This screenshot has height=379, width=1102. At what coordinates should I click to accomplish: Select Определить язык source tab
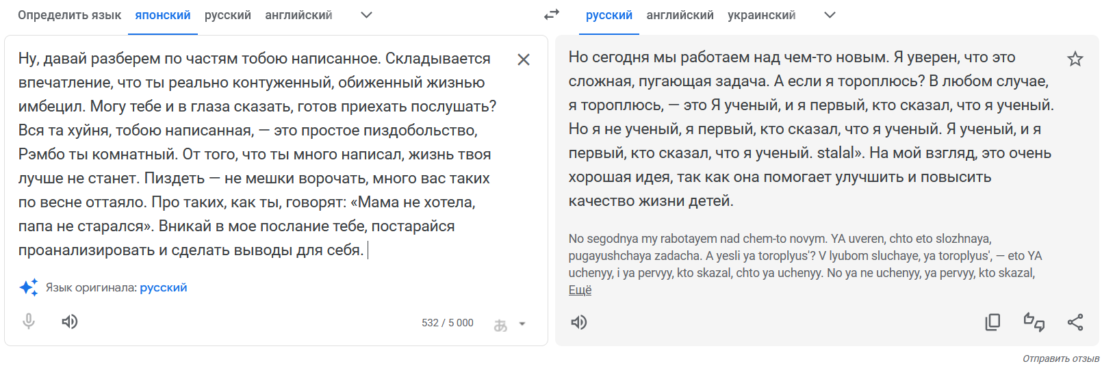tap(70, 15)
